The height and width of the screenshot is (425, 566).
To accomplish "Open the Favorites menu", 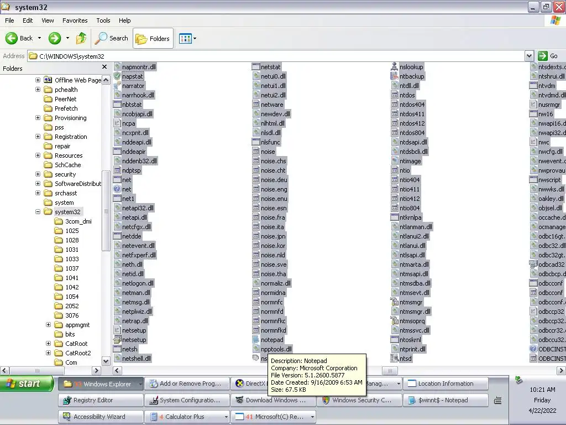I will [75, 20].
